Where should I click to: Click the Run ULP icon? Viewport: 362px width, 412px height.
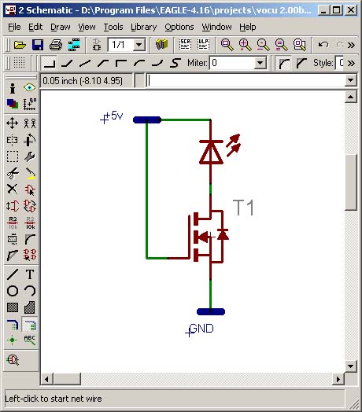(203, 45)
